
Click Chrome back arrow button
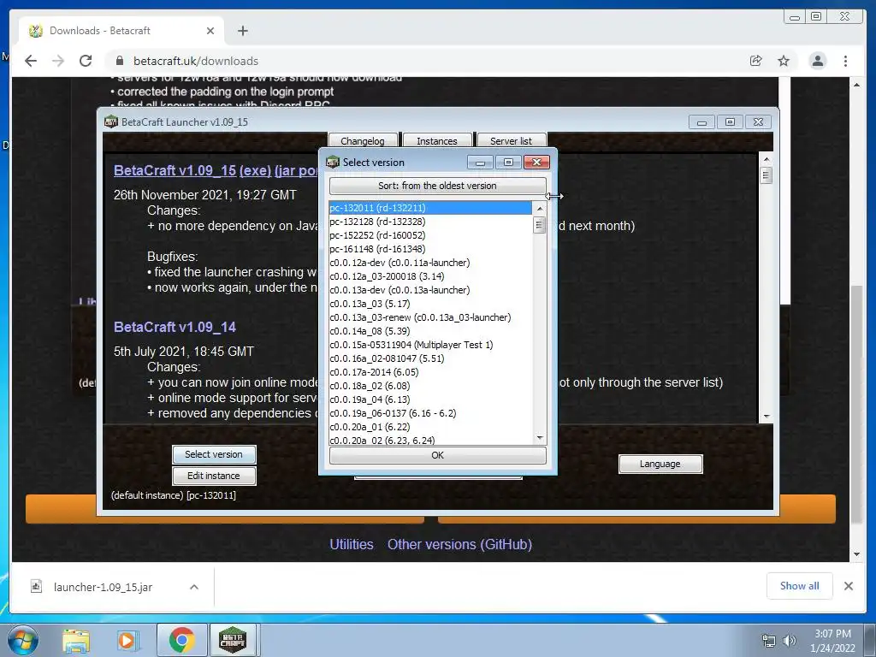(31, 61)
